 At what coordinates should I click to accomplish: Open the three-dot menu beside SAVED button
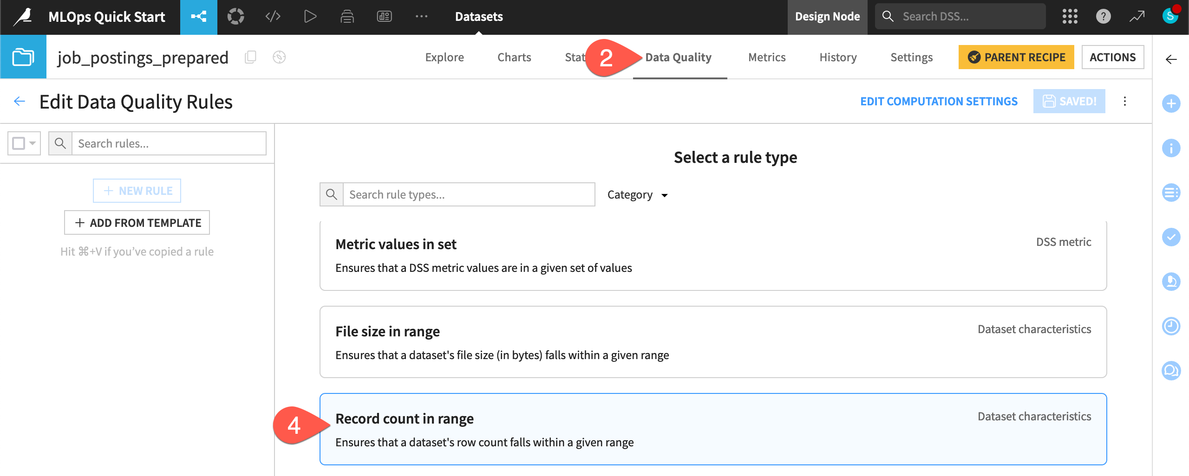pyautogui.click(x=1125, y=101)
